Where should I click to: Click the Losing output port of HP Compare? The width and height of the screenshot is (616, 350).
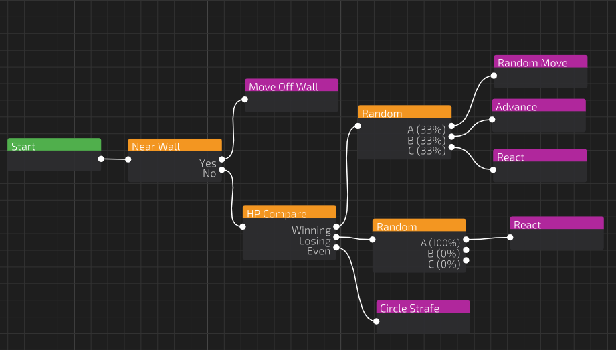(x=336, y=237)
